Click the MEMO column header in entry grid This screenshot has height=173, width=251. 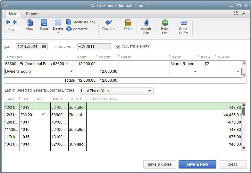coord(126,57)
